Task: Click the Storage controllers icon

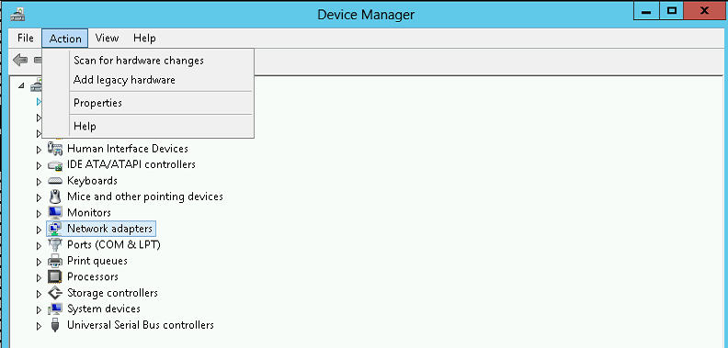Action: coord(55,293)
